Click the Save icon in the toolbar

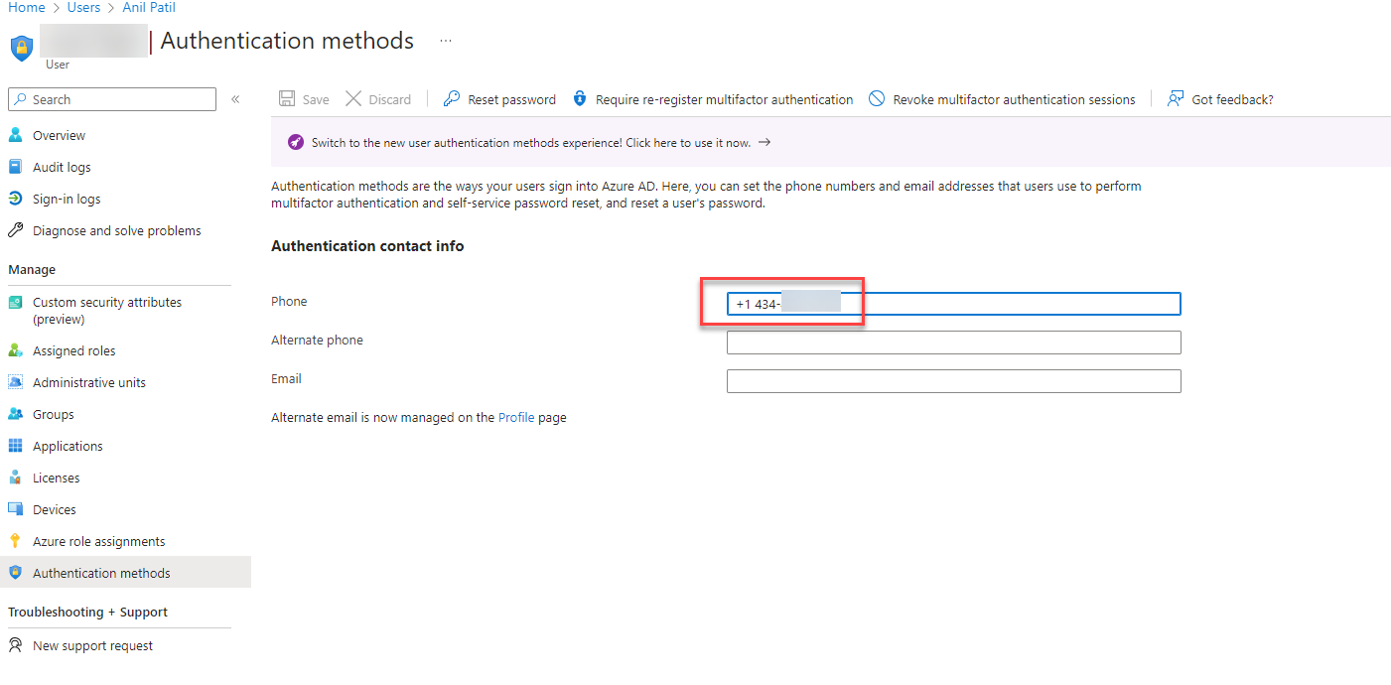[x=304, y=98]
